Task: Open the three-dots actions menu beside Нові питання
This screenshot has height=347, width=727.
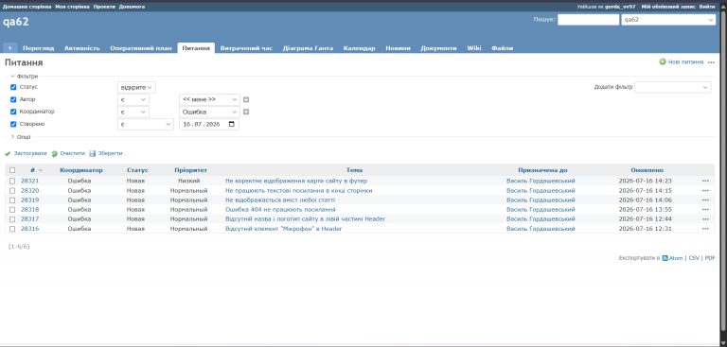Action: coord(711,62)
